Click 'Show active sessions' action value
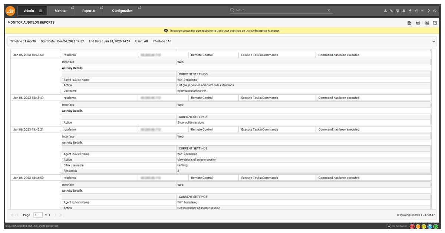Viewport: 445px width, 233px height. click(x=191, y=122)
